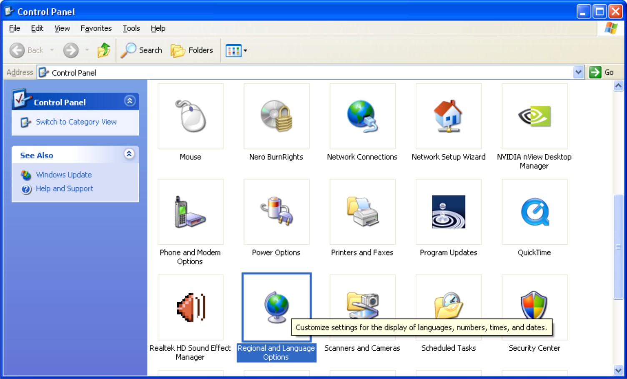The width and height of the screenshot is (627, 379).
Task: Open the View menu
Action: click(x=62, y=28)
